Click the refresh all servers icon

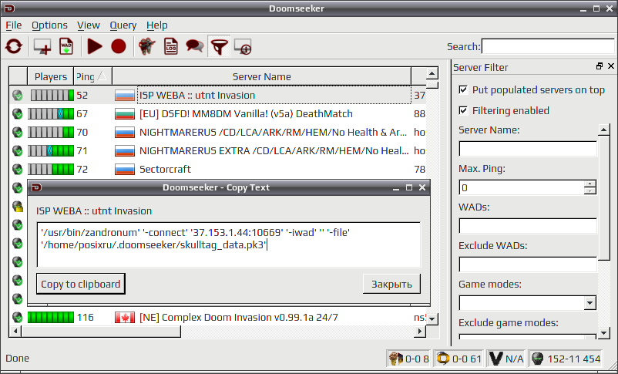pyautogui.click(x=14, y=46)
